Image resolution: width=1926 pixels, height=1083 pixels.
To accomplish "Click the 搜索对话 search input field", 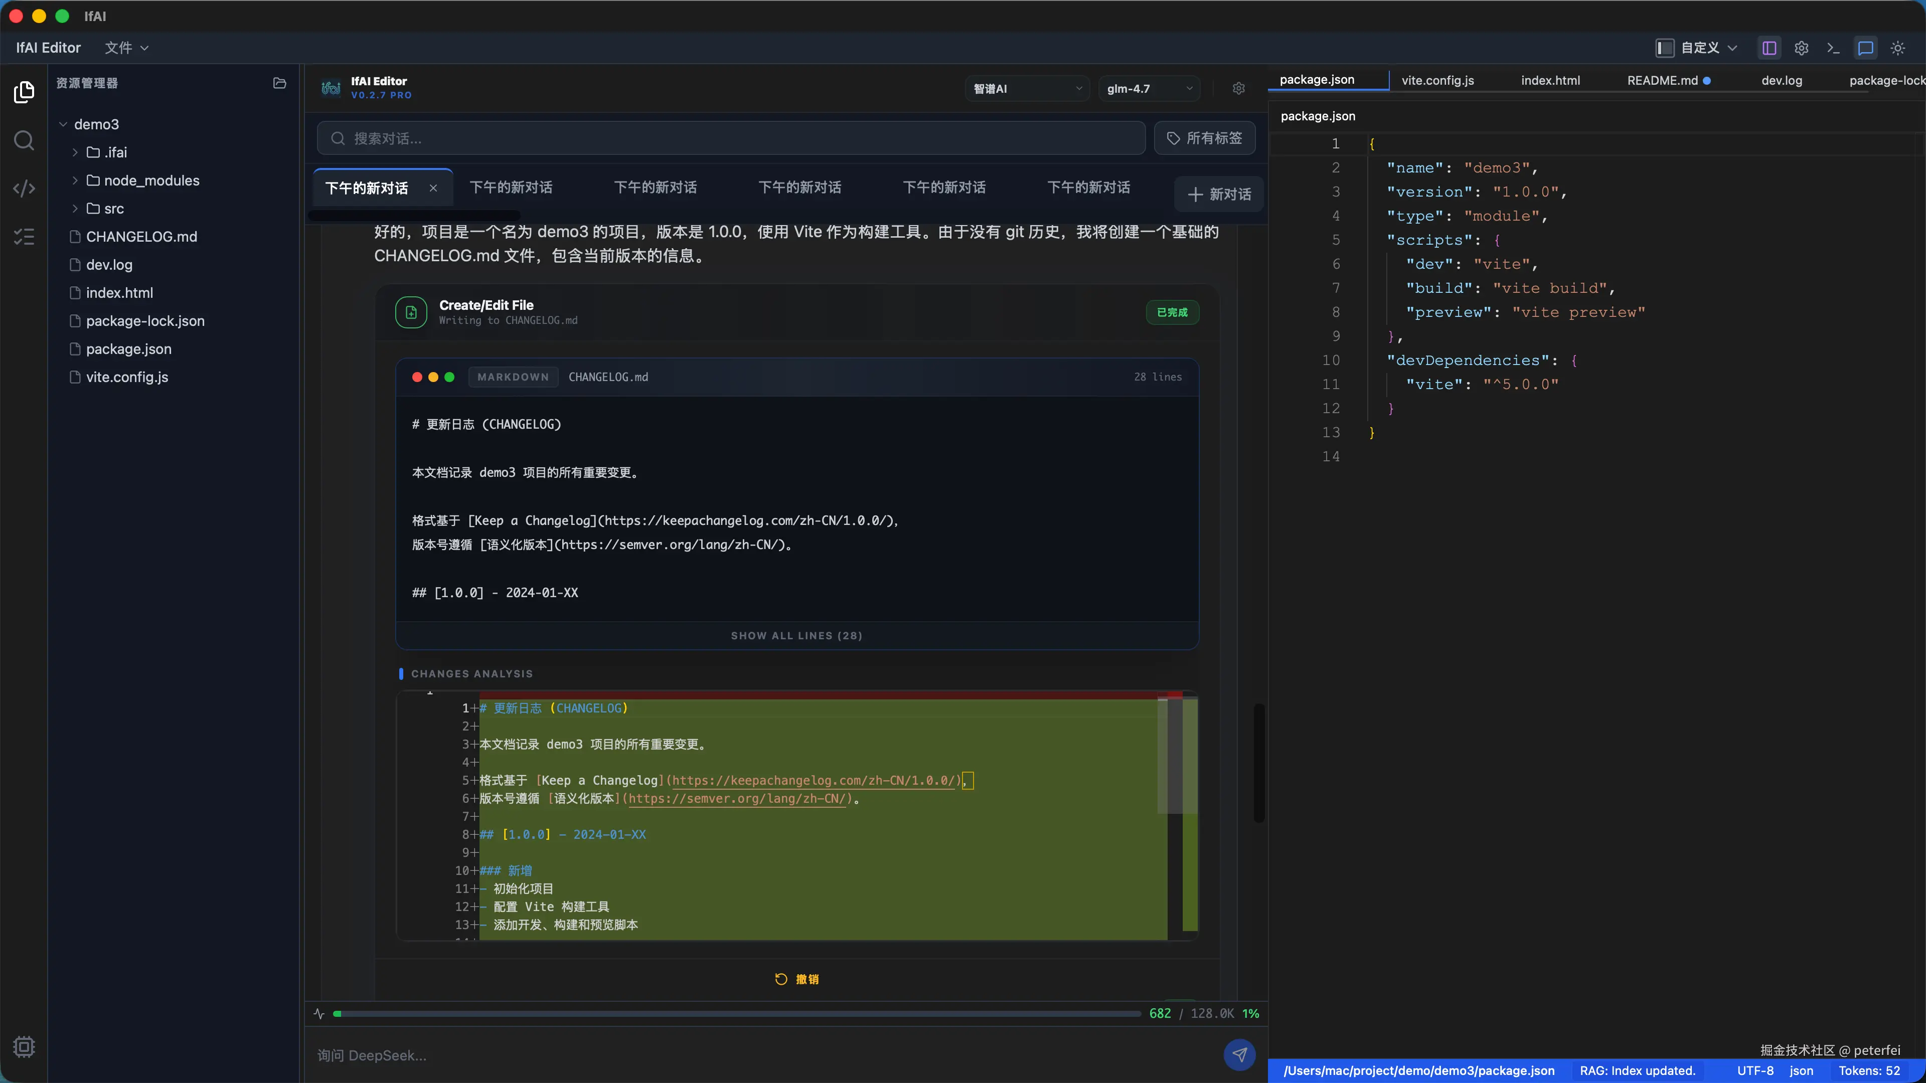I will tap(731, 138).
